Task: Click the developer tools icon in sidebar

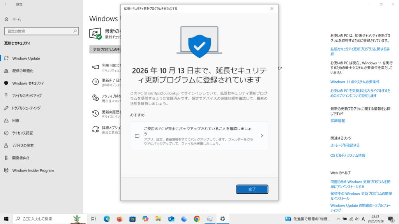Action: pyautogui.click(x=6, y=158)
